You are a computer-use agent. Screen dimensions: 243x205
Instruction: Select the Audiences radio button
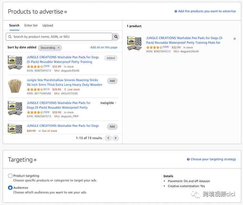point(10,188)
